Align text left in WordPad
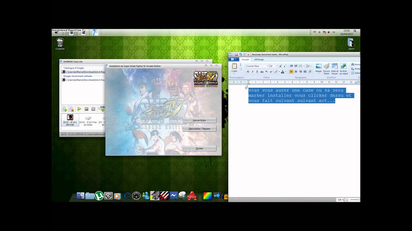The width and height of the screenshot is (412, 231). click(x=291, y=72)
